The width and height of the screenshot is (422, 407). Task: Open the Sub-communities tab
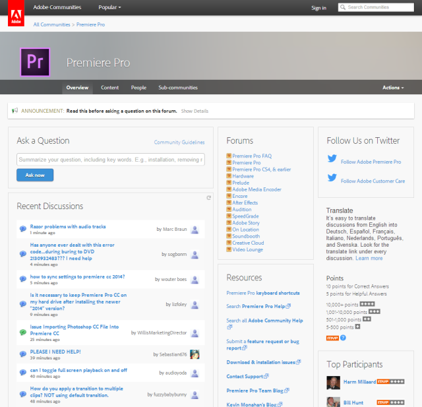pyautogui.click(x=178, y=88)
